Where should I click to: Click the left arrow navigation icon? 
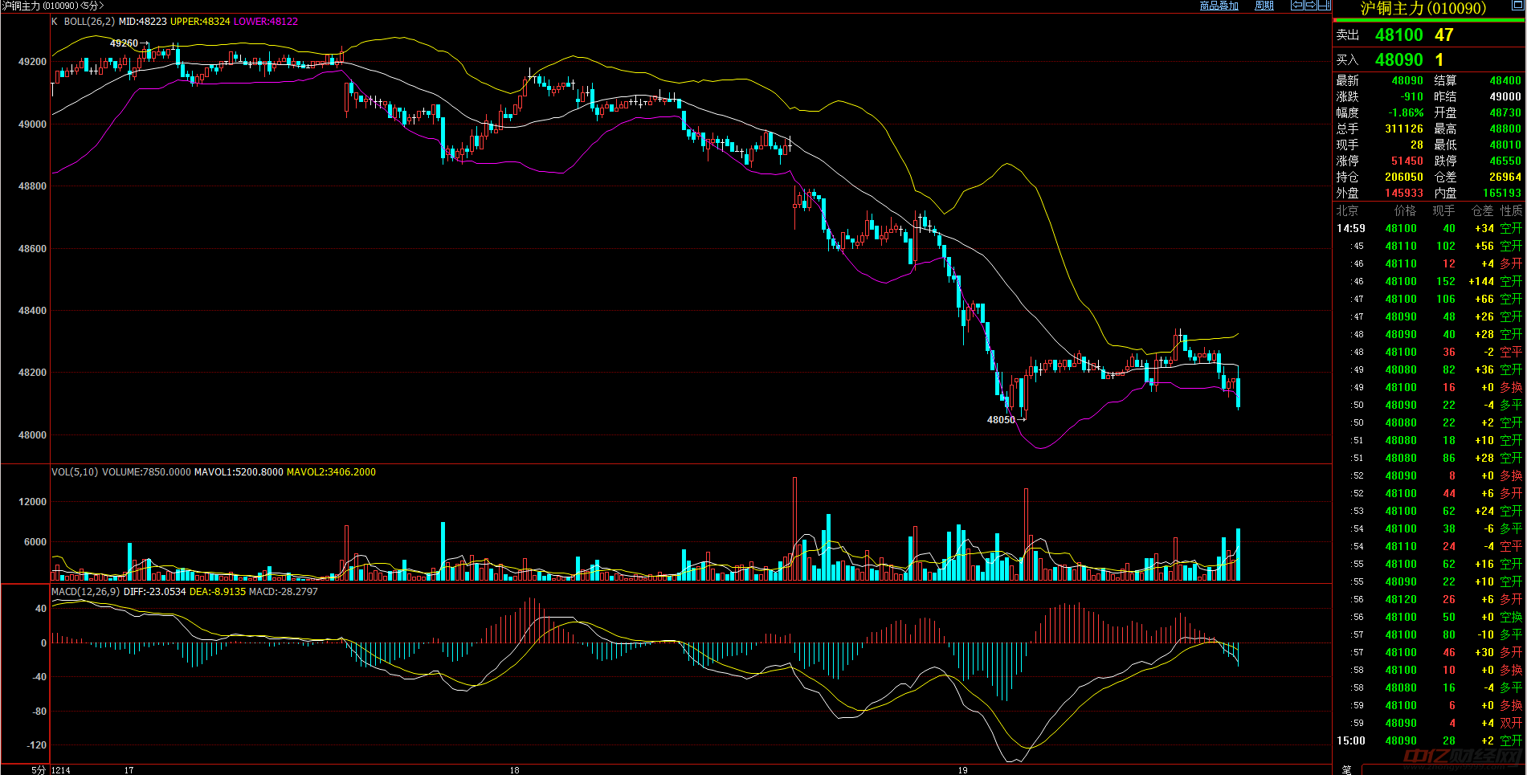point(1296,6)
